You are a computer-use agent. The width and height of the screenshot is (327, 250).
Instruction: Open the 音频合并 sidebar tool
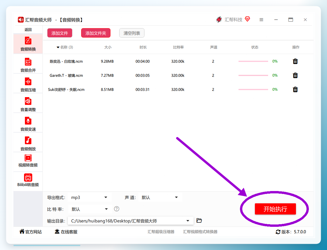[x=28, y=65]
